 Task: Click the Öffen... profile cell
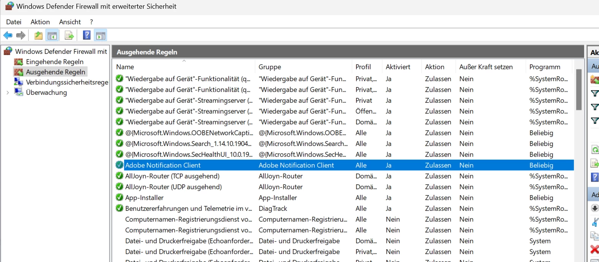366,111
